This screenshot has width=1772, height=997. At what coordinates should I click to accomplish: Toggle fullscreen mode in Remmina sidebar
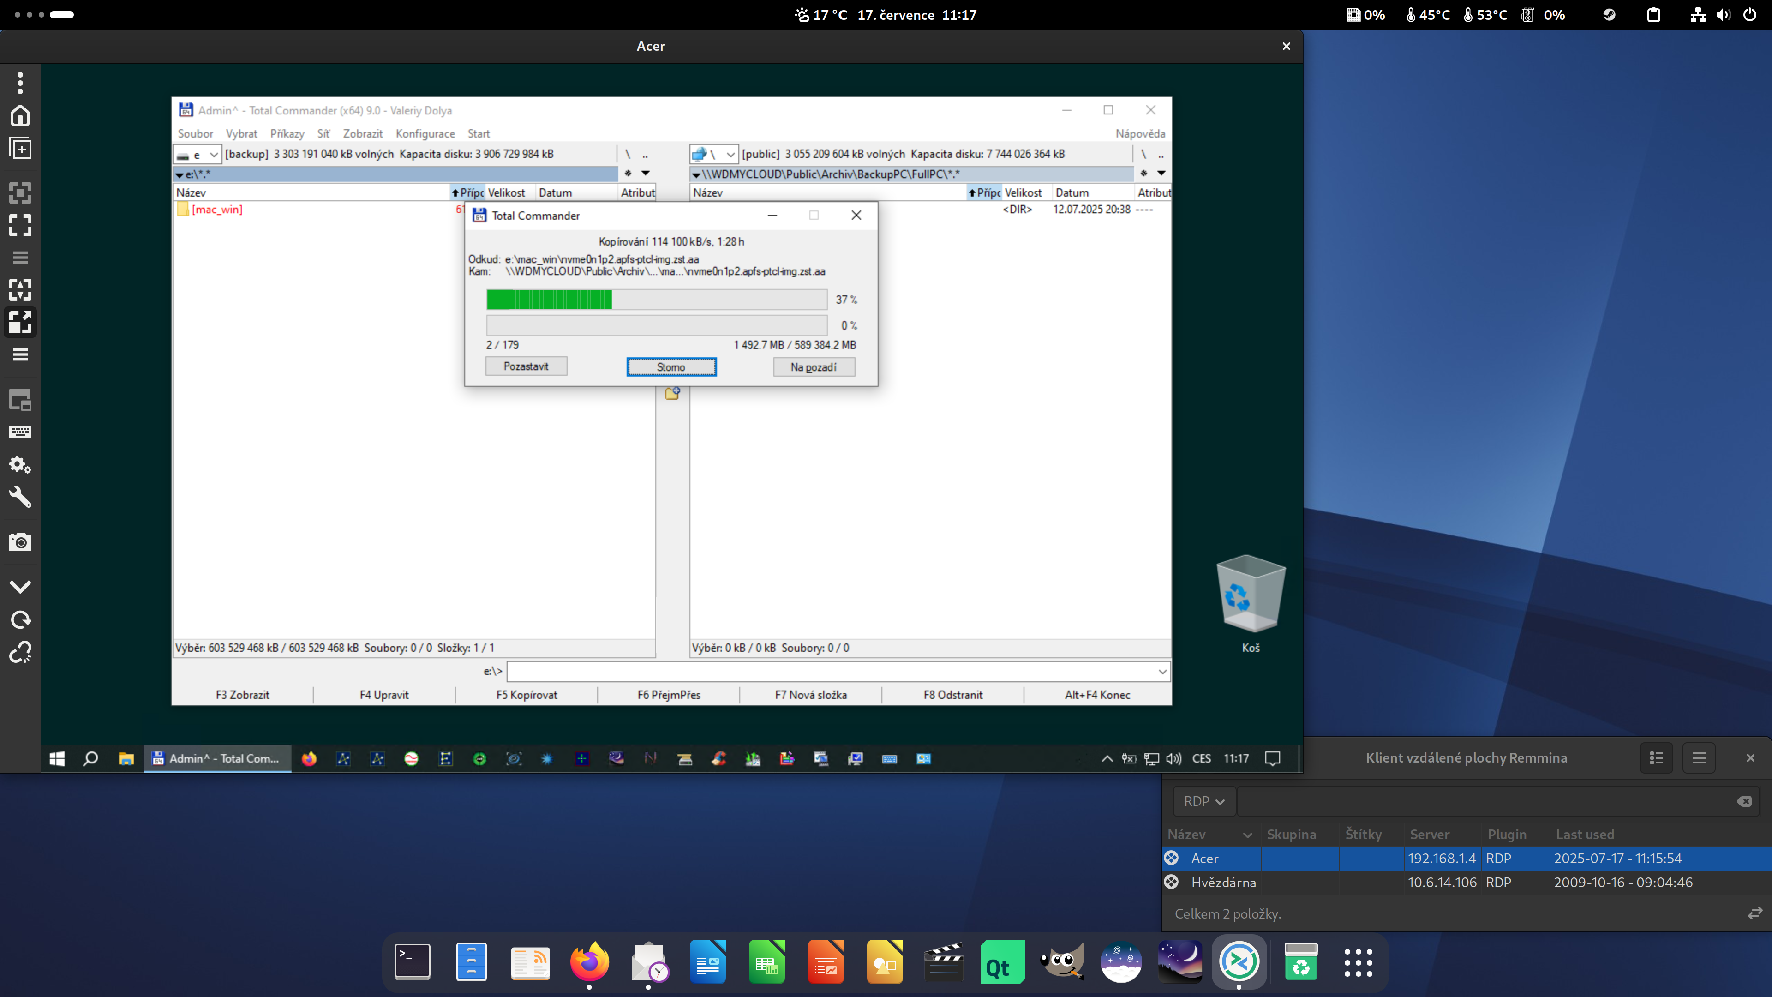[x=20, y=225]
